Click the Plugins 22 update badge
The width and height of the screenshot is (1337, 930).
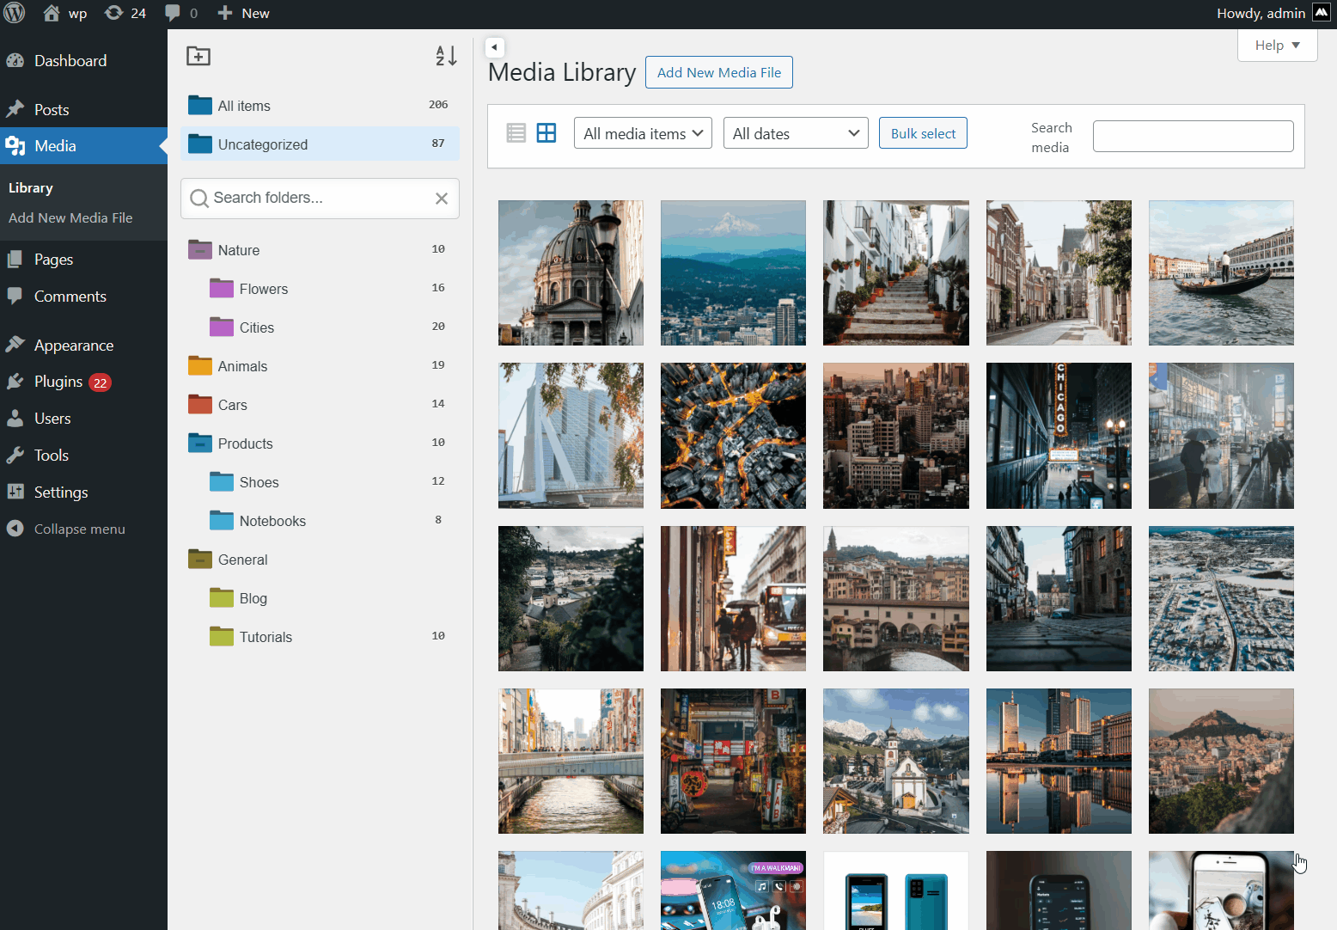101,382
